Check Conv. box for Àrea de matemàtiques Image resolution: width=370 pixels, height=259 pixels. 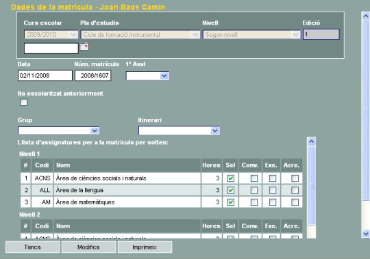[254, 202]
